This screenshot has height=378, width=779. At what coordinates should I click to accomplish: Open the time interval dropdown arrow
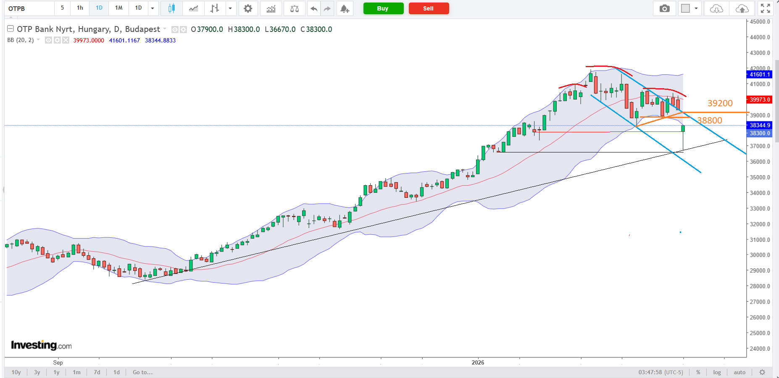click(153, 8)
